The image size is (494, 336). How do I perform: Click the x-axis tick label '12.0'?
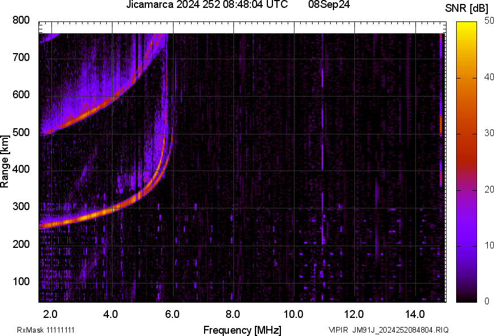354,314
